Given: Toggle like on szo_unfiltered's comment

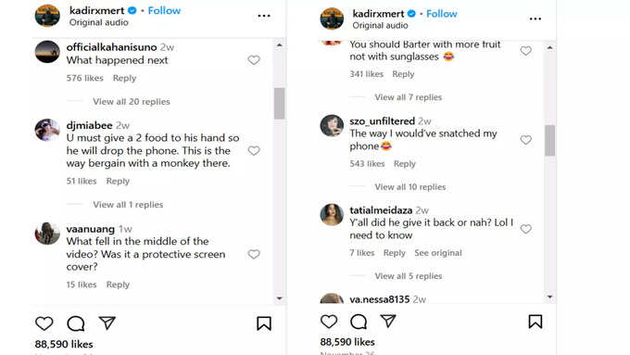Looking at the screenshot, I should click(x=525, y=140).
